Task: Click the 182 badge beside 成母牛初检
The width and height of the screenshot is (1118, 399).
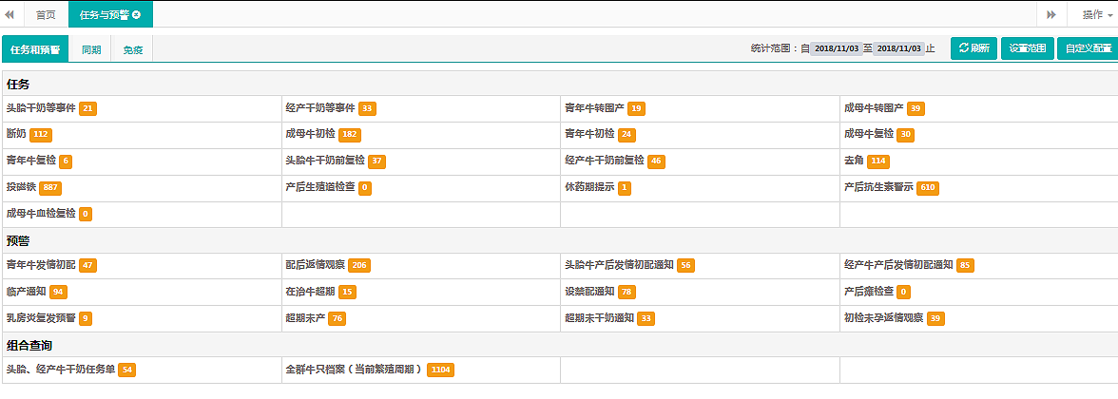Action: pos(349,135)
